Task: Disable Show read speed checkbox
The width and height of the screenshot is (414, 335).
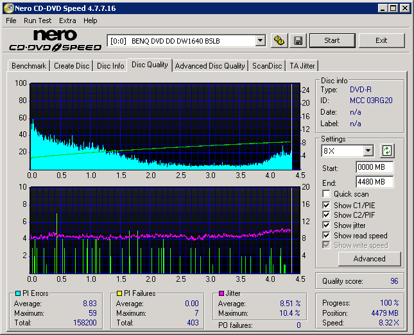Action: (326, 235)
